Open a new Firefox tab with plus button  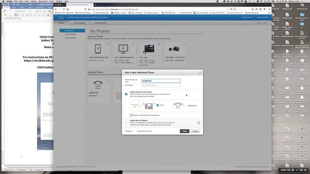pos(95,4)
